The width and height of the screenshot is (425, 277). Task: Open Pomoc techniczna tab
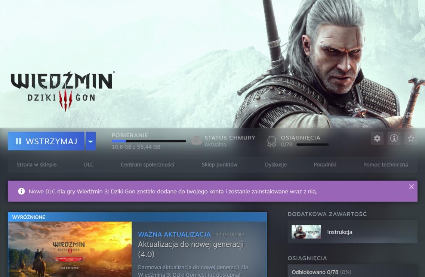385,164
